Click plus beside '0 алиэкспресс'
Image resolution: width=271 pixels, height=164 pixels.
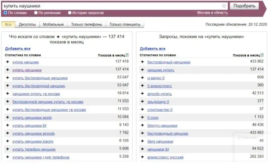point(142,86)
